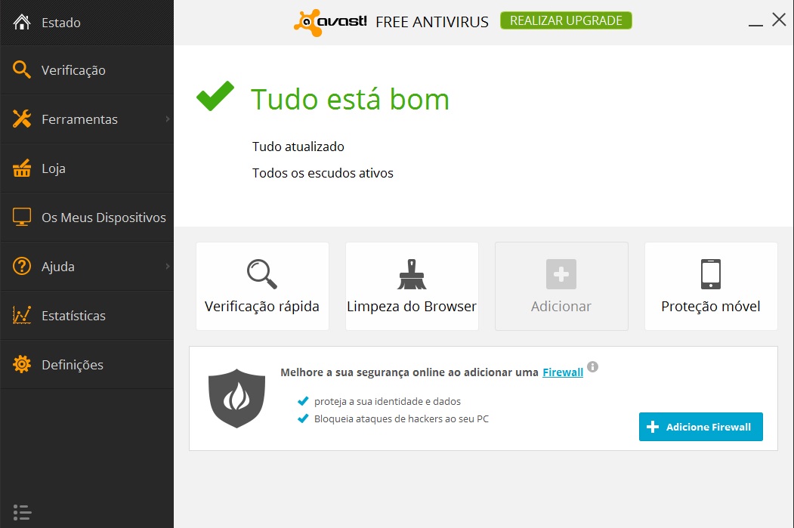
Task: Launch Limpeza do Browser tile
Action: (412, 286)
